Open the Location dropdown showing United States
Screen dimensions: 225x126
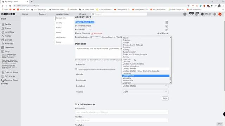pos(145,86)
